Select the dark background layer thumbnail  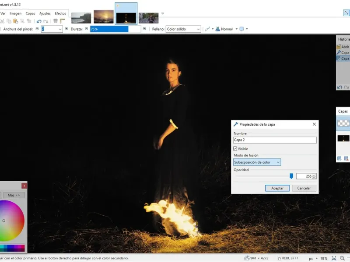(343, 138)
